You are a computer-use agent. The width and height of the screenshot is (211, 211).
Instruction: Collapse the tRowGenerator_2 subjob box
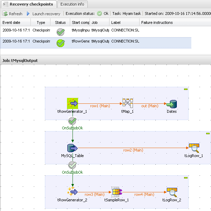[186, 178]
